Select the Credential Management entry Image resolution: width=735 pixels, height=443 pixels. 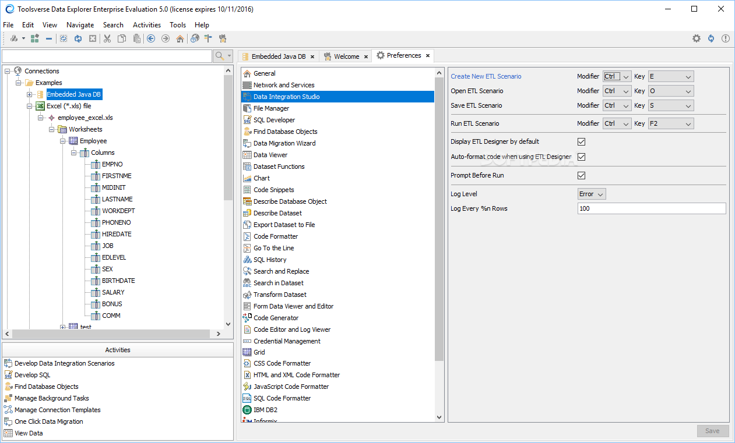[x=287, y=341]
